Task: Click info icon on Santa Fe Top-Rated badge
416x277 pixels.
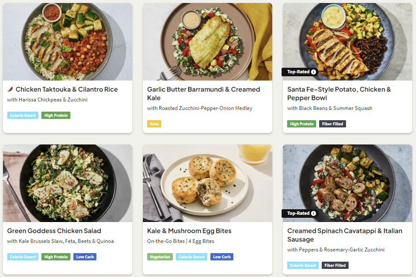Action: [314, 72]
